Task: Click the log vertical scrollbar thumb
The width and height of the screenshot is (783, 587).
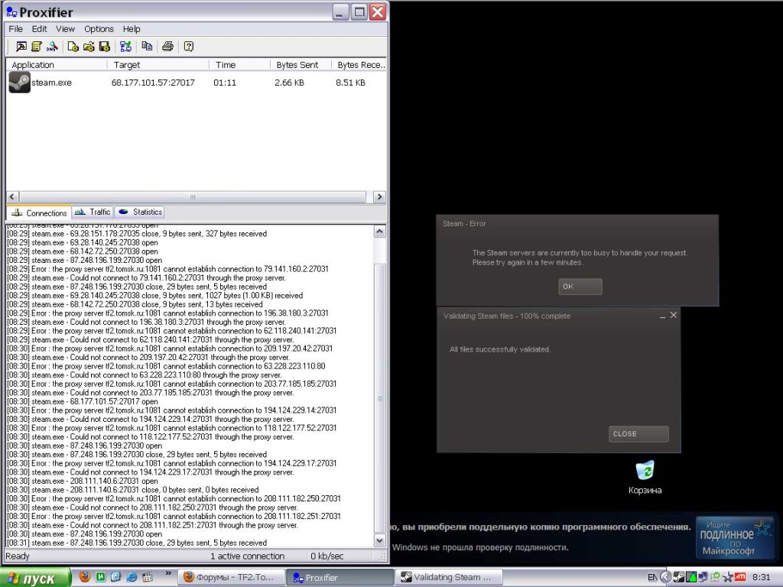Action: click(x=380, y=398)
